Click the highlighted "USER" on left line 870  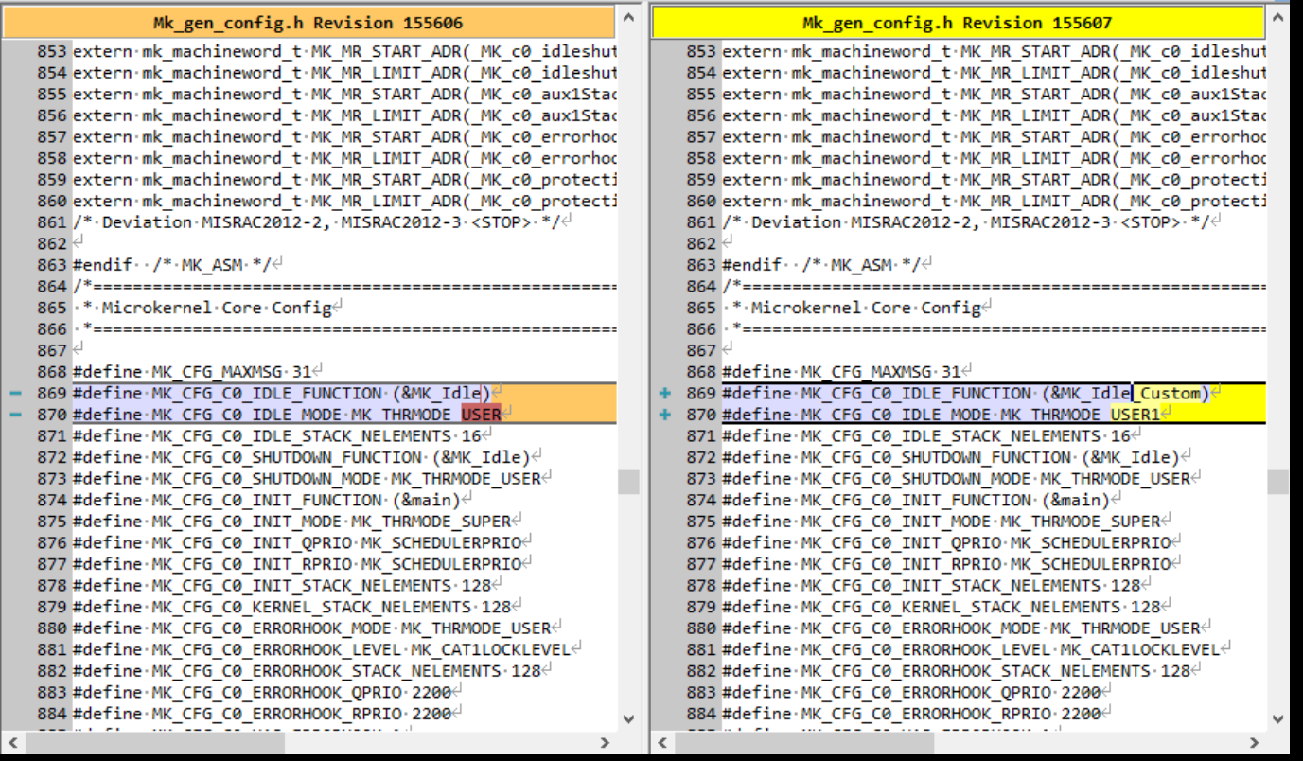482,415
